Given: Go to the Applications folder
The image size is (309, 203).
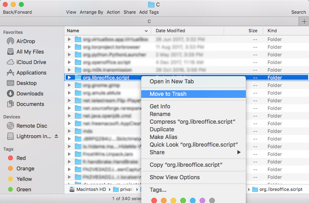Looking at the screenshot, I should (27, 72).
